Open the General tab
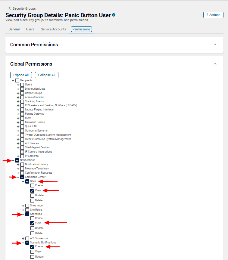This screenshot has height=260, width=228. click(x=14, y=29)
